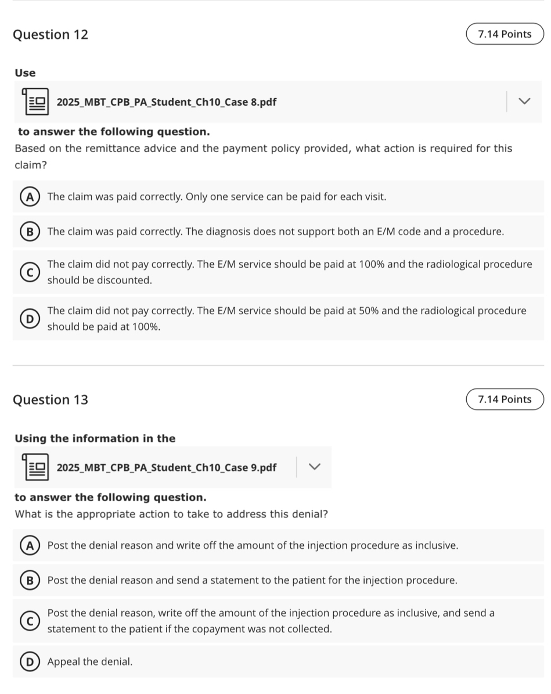Click the 7.14 Points badge for Question 12
The height and width of the screenshot is (694, 551).
coord(504,34)
